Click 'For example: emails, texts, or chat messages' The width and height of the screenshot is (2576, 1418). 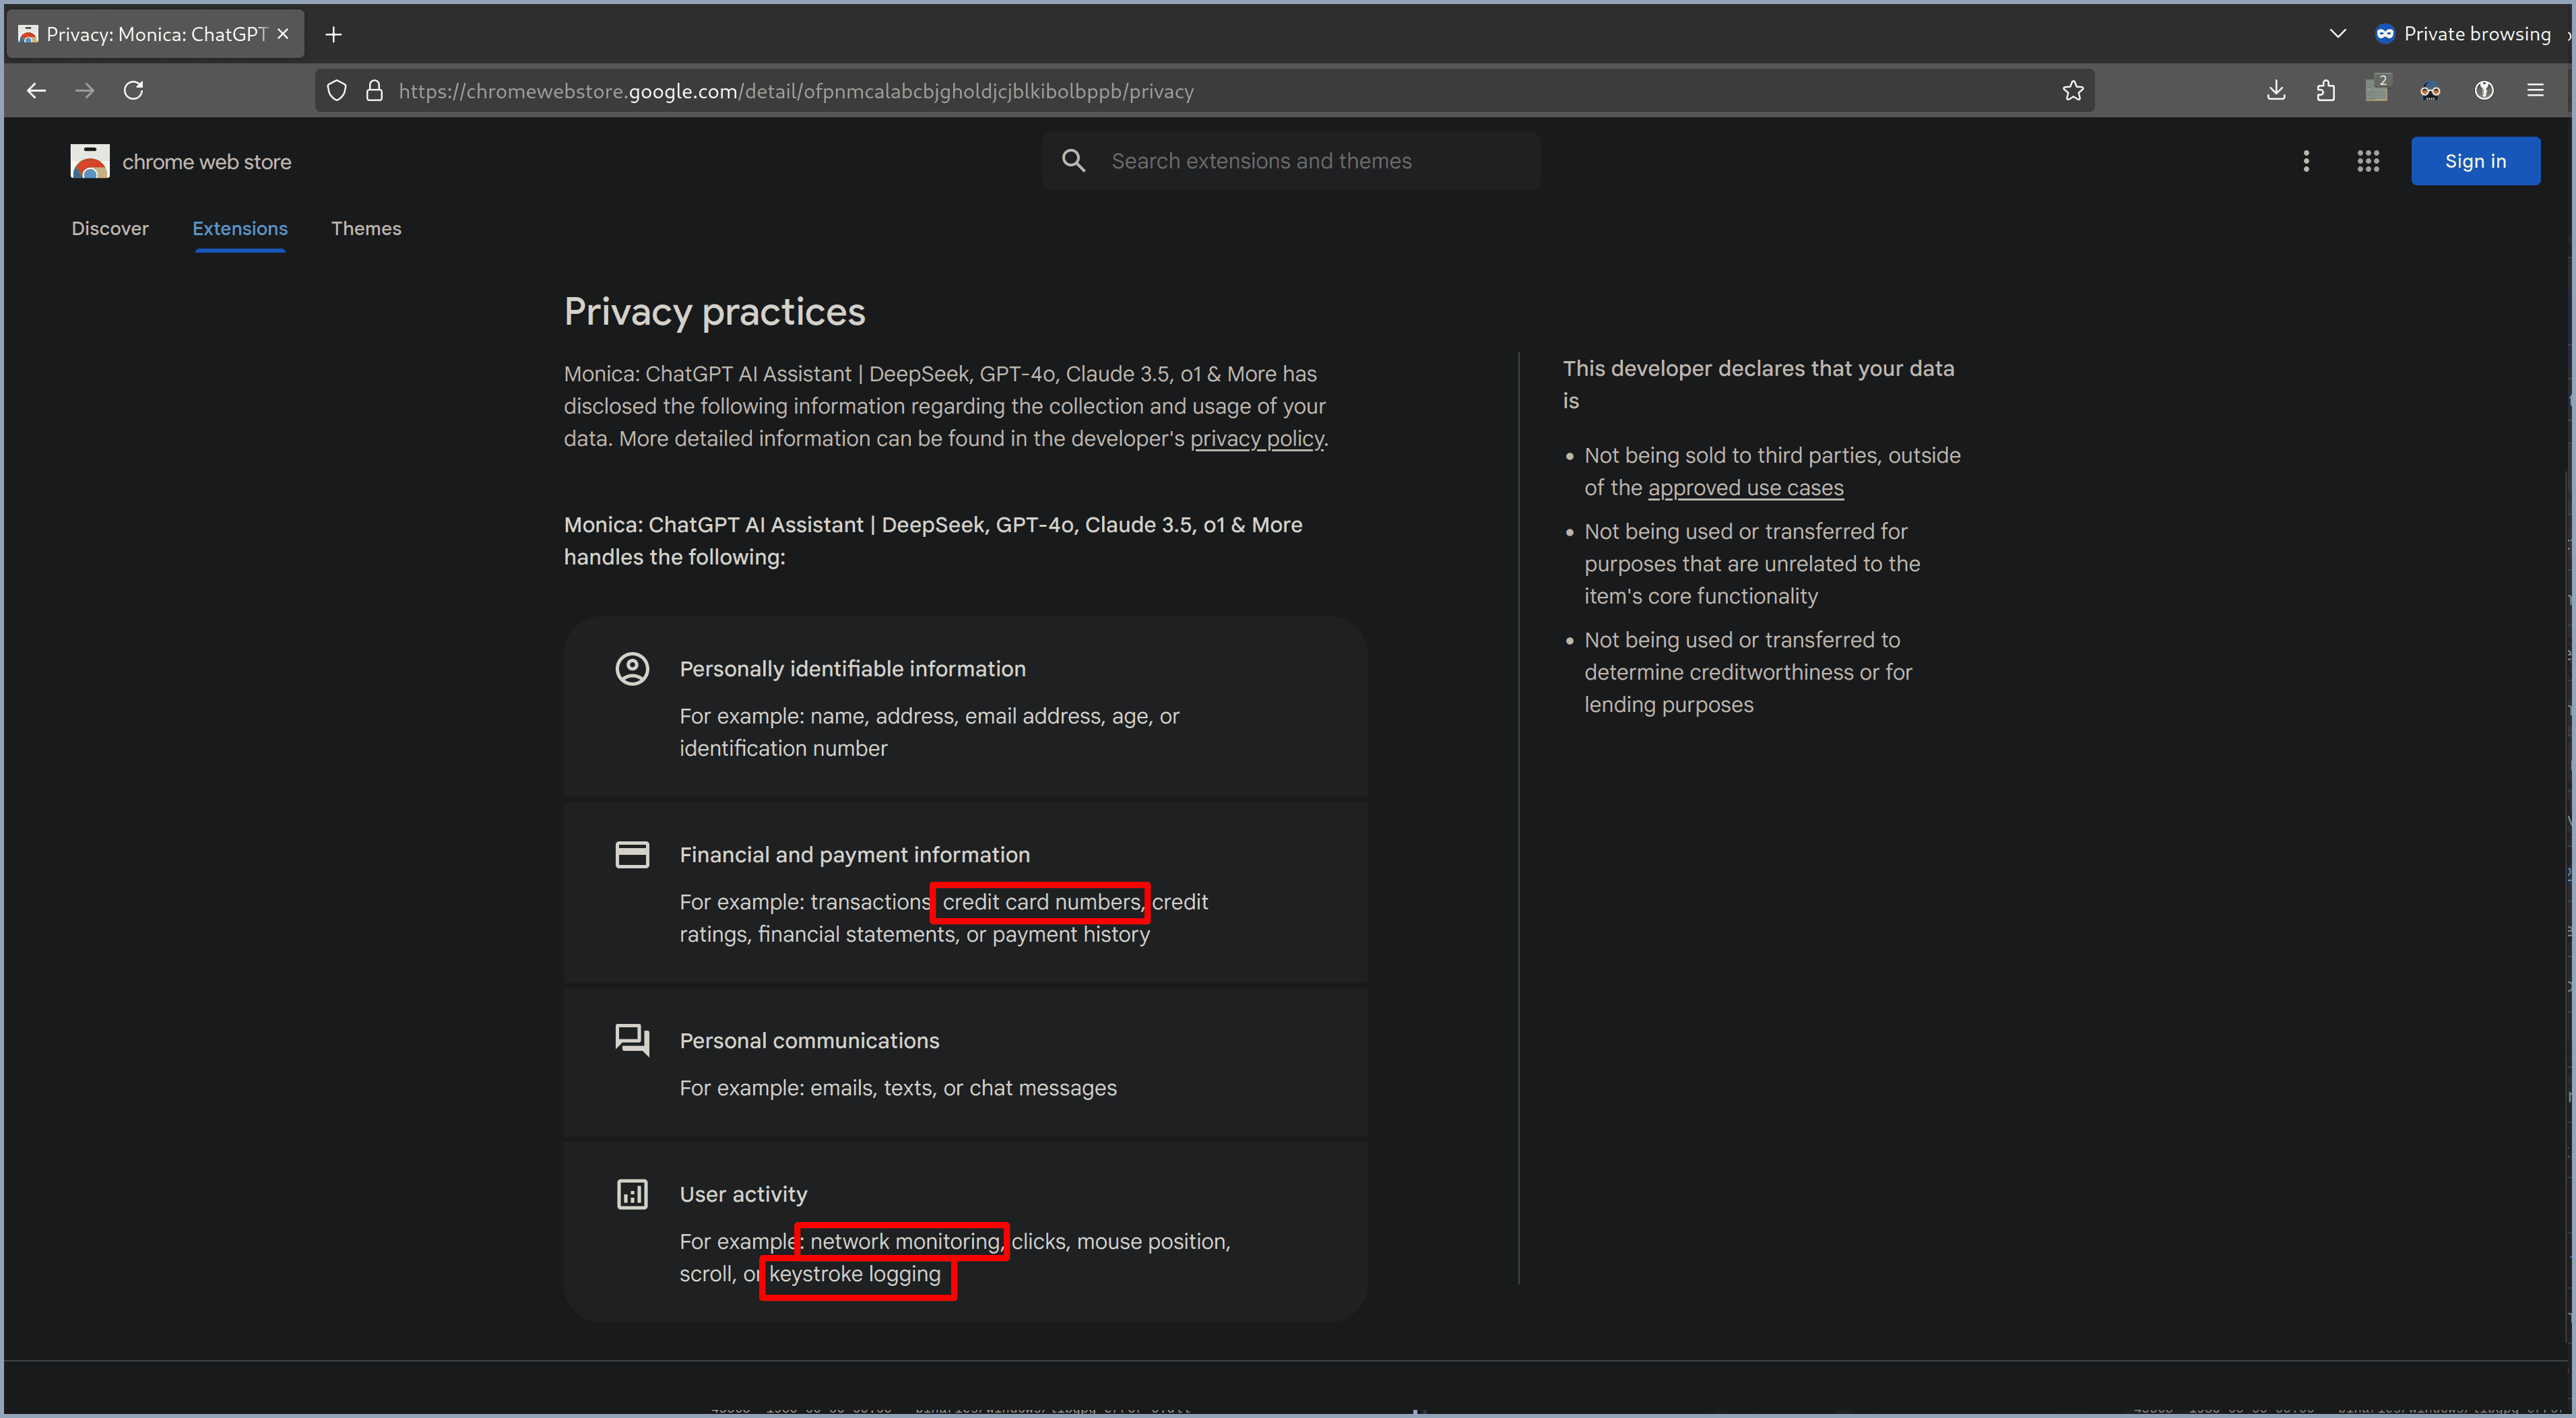click(898, 1088)
